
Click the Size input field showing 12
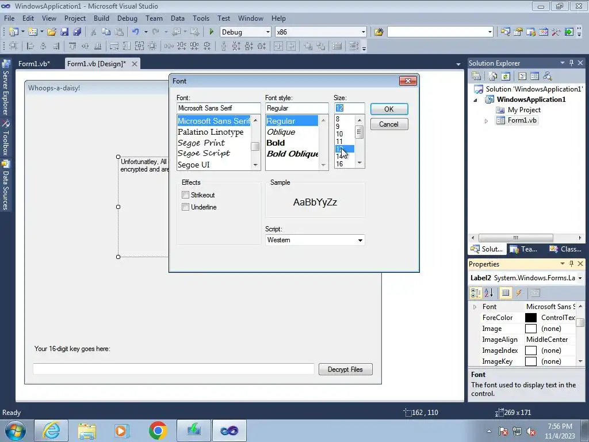click(x=349, y=108)
